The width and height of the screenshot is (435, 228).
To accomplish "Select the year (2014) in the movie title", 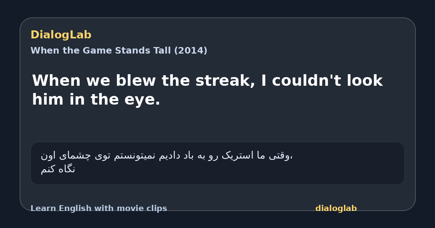I will pyautogui.click(x=191, y=51).
